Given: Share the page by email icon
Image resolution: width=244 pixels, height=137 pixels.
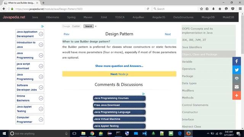Looking at the screenshot, I should pyautogui.click(x=236, y=87).
